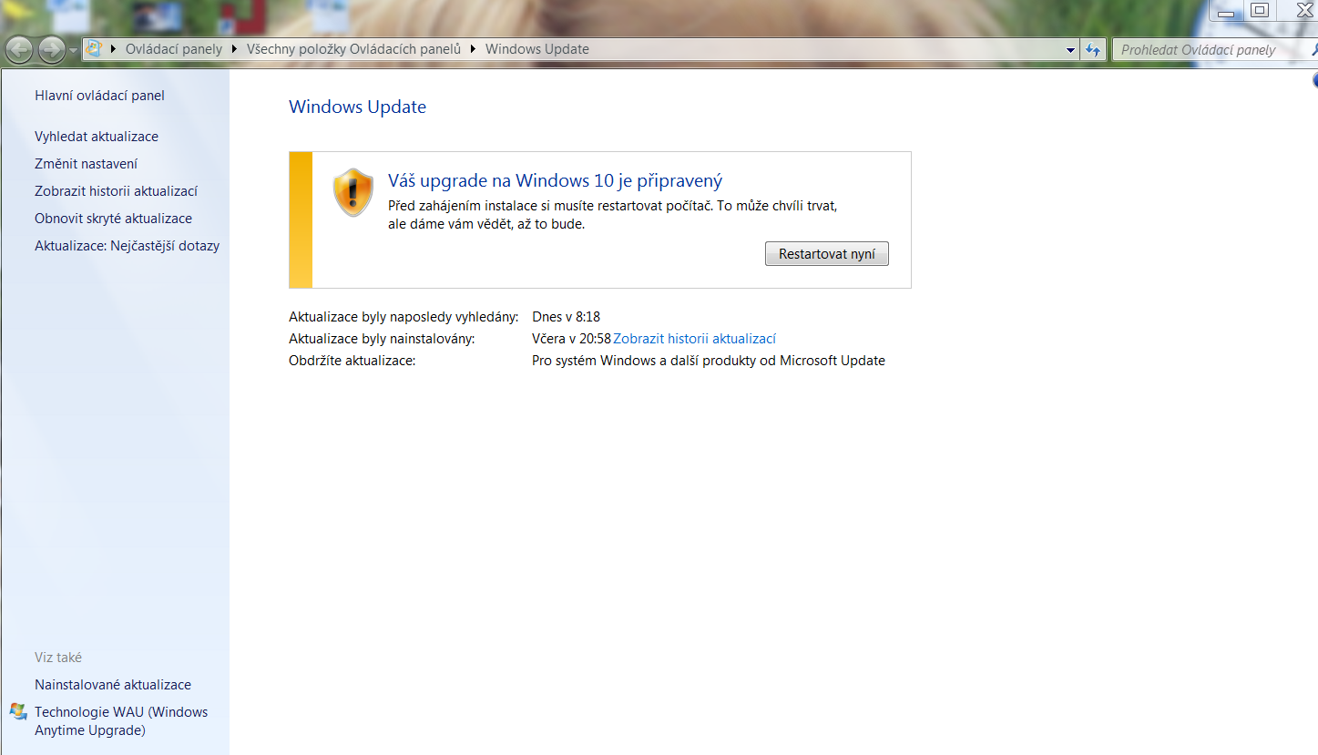Click the 'Před zahájením instalace' description text
The width and height of the screenshot is (1318, 755).
click(613, 215)
